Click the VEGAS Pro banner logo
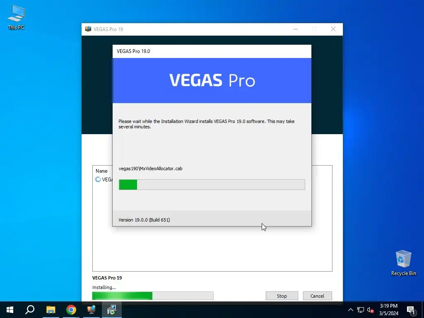424x318 pixels. (x=212, y=80)
